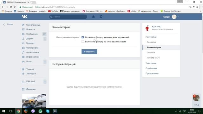Open the Новости bookmark in bookmarks bar
Screen dimensions: 203x114
19,11
